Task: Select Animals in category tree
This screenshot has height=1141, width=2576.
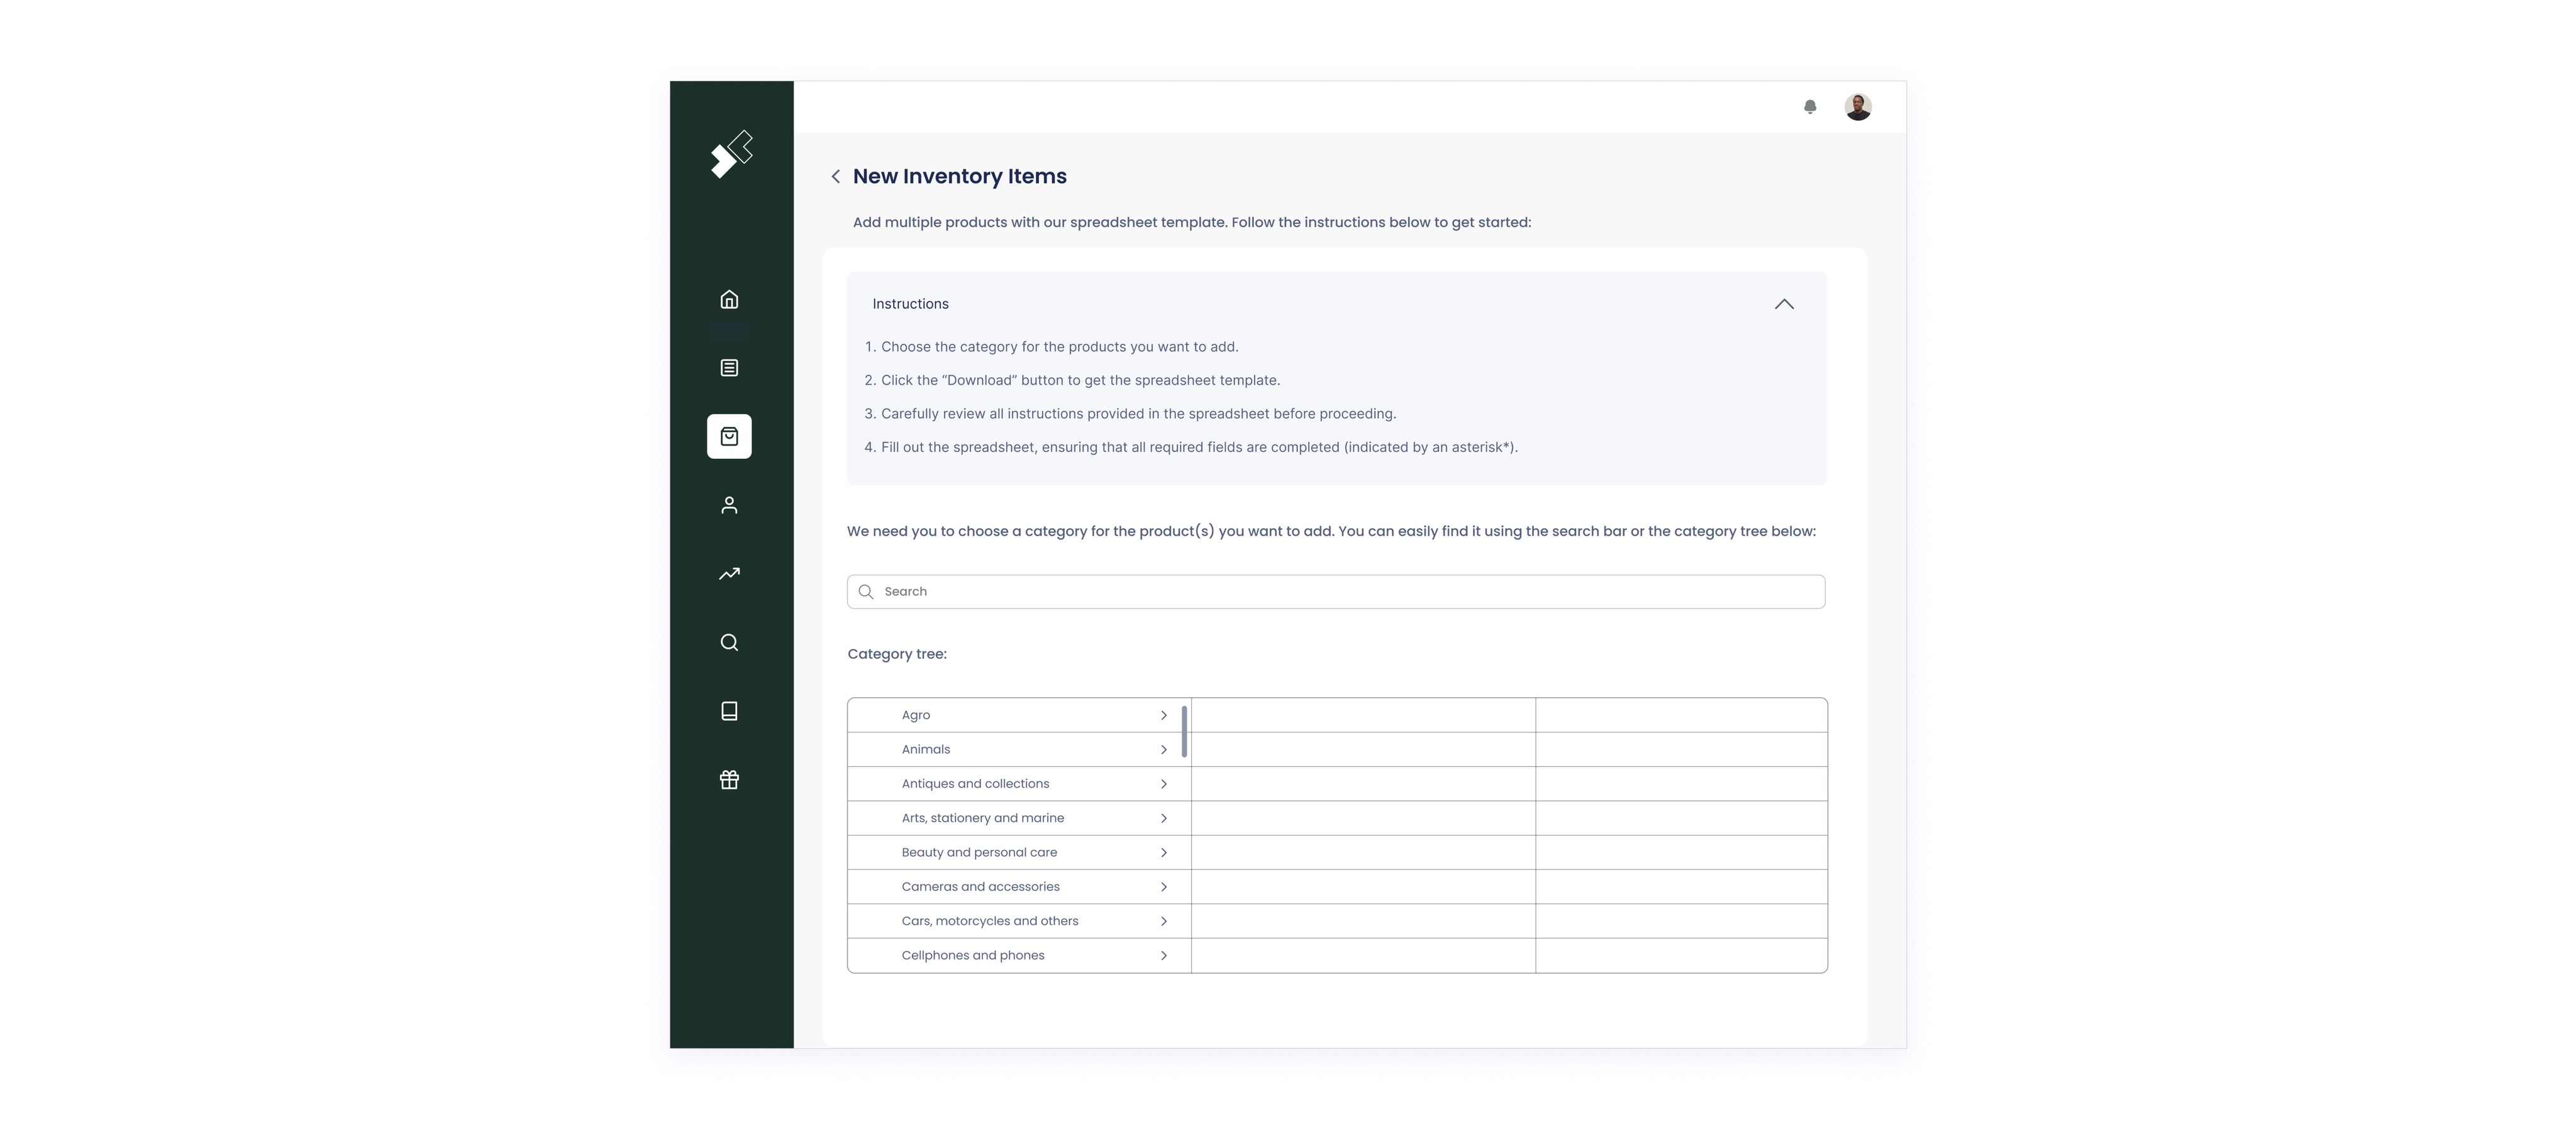Action: (926, 750)
